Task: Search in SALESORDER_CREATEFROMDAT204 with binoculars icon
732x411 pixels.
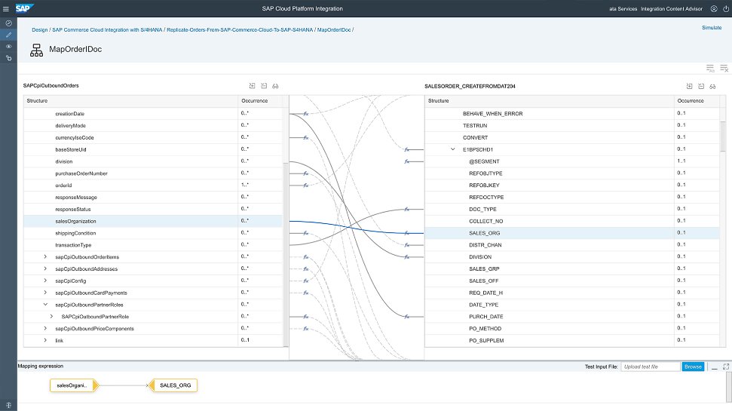Action: tap(712, 87)
